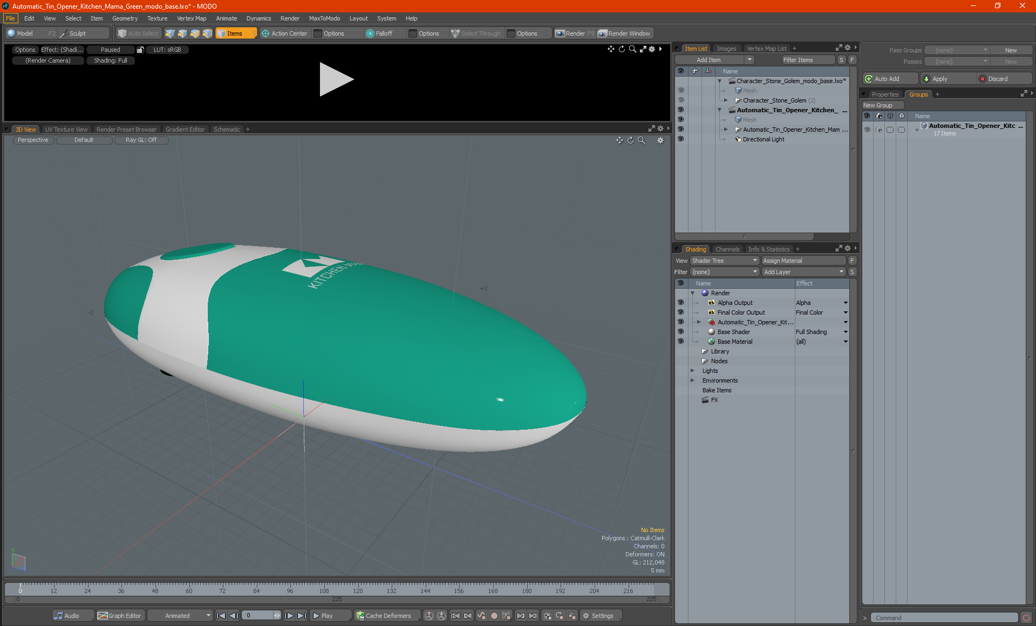Step to previous frame

[x=234, y=616]
